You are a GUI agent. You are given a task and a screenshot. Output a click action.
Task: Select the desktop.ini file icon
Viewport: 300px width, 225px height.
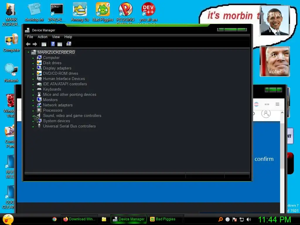[x=34, y=12]
